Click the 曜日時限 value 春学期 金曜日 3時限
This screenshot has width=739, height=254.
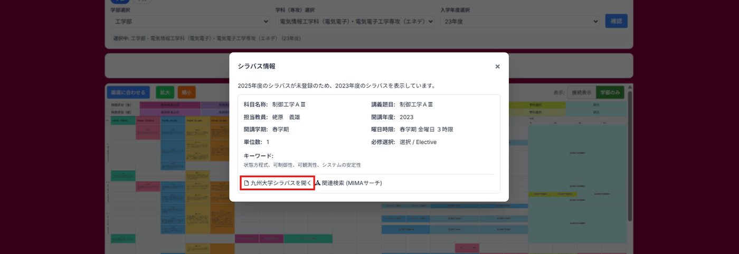(x=427, y=130)
